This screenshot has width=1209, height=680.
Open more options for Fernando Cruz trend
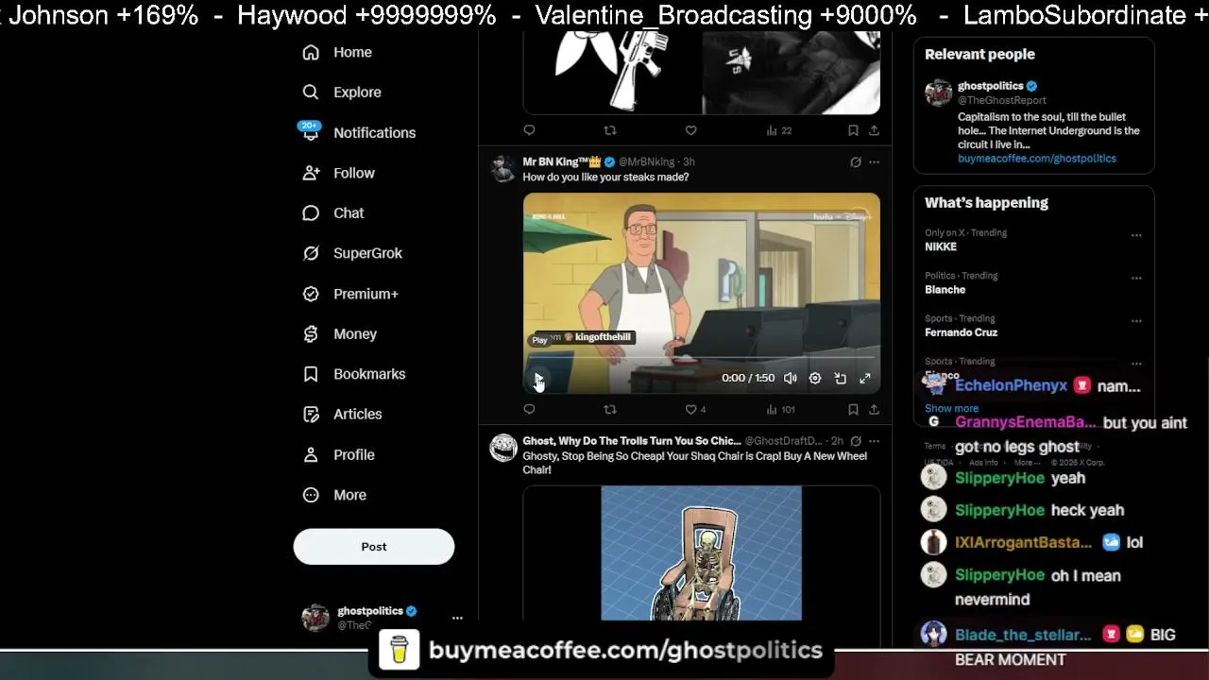click(x=1136, y=321)
